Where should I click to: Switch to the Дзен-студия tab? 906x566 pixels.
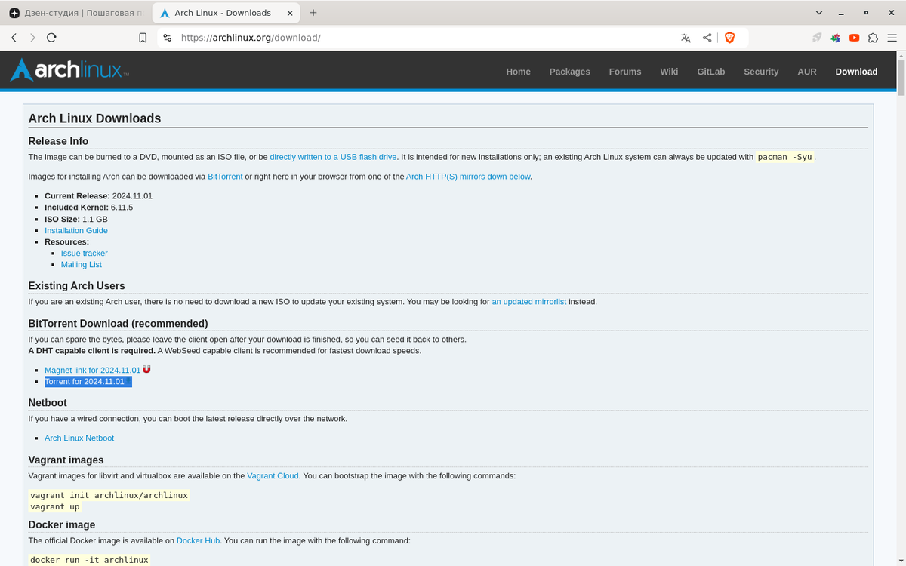[x=75, y=13]
